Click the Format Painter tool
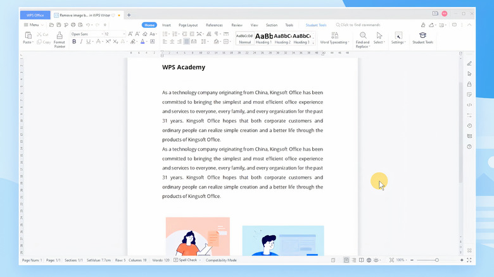 60,39
